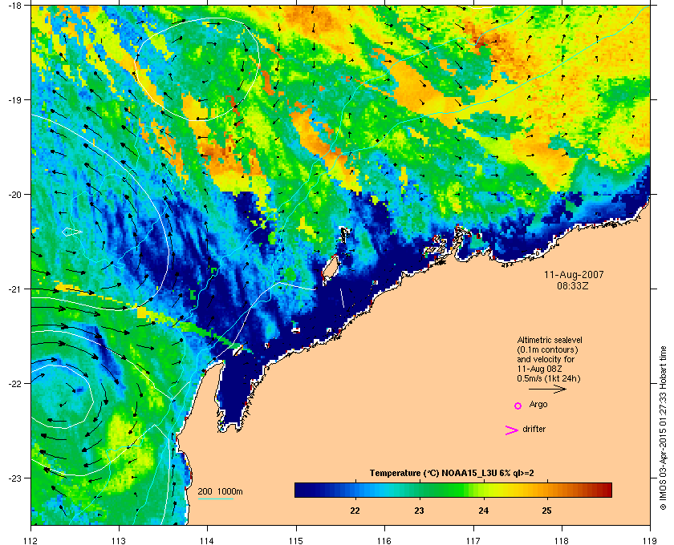Click the IMOS copyright timestamp text
Screen dimensions: 674x545
coord(664,429)
